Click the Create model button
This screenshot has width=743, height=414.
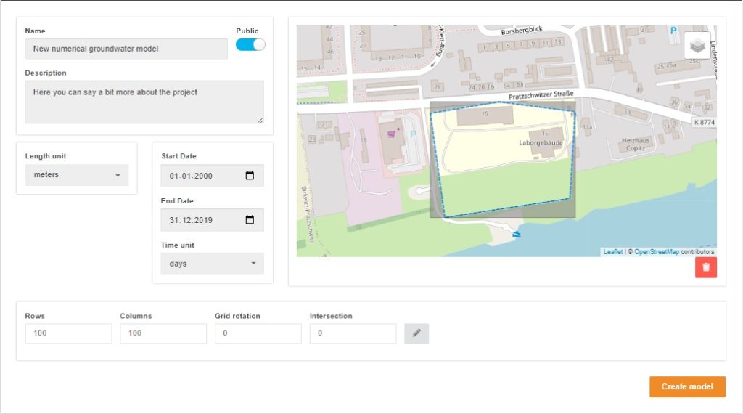[687, 386]
